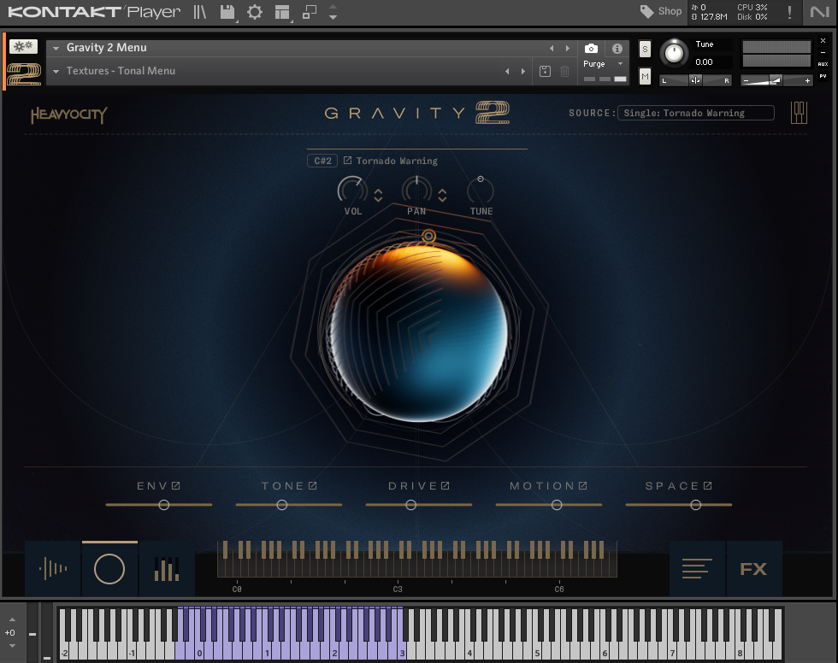
Task: Open the MOTION edit icon
Action: [x=583, y=486]
